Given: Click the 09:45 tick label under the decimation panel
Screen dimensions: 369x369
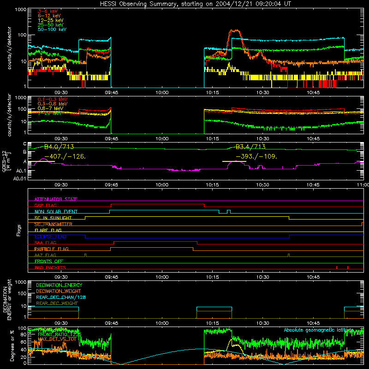Looking at the screenshot, I should pyautogui.click(x=111, y=323).
